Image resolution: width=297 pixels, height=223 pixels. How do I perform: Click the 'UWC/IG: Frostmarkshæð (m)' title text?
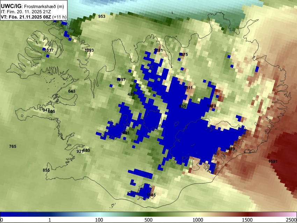(x=32, y=6)
